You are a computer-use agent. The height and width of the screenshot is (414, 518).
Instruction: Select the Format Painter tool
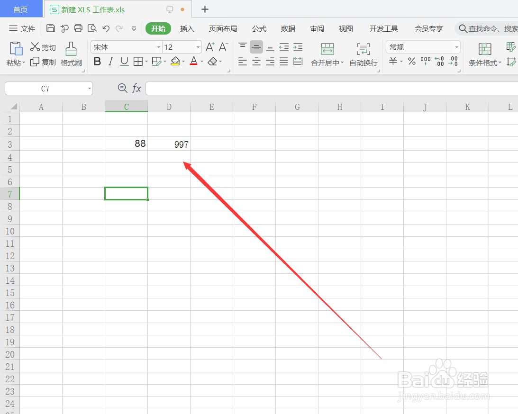(71, 54)
